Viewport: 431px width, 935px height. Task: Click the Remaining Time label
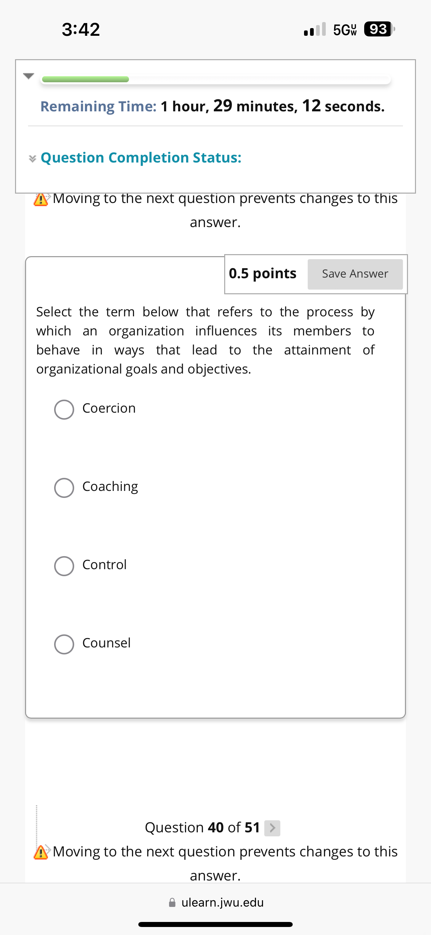click(x=98, y=107)
